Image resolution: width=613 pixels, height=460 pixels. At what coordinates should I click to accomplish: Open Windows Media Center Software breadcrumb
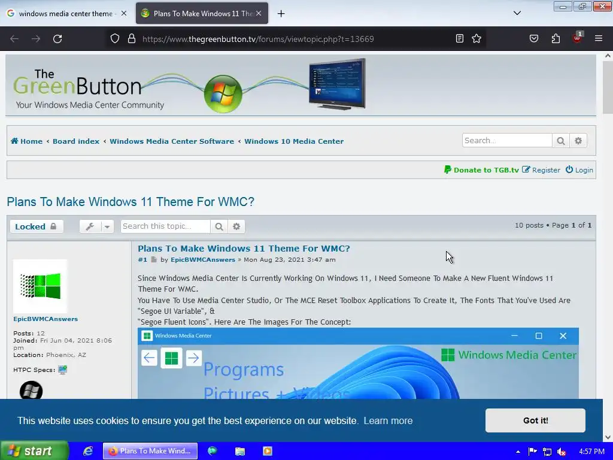click(172, 141)
